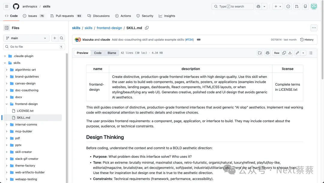The image size is (324, 183).
Task: Switch file view to Preview
Action: (82, 53)
